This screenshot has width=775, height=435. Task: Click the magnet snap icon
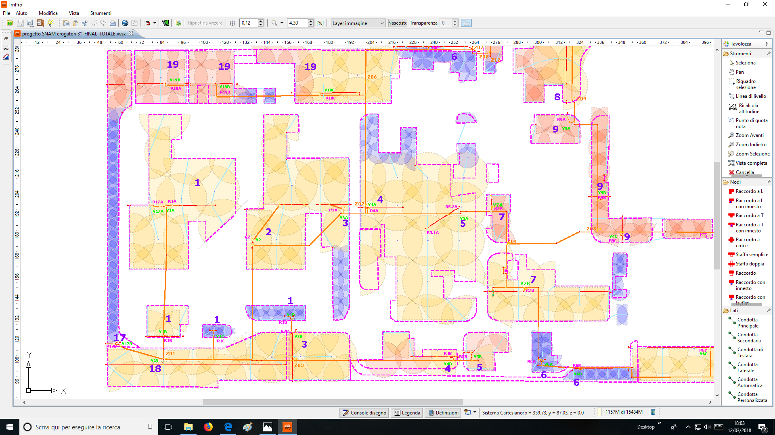coord(148,23)
